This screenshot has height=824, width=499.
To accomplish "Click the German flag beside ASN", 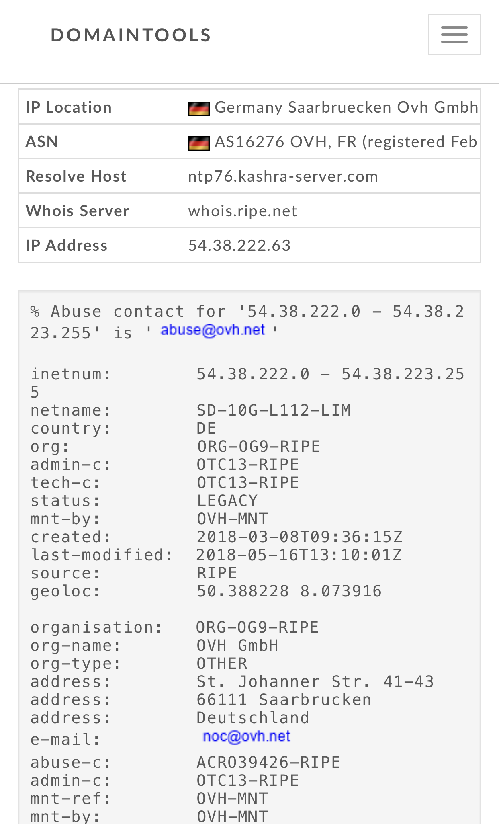I will [x=199, y=143].
